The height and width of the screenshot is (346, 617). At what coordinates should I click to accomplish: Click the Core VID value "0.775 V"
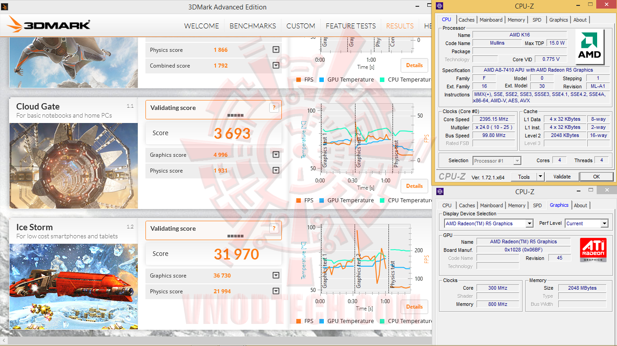(x=551, y=59)
